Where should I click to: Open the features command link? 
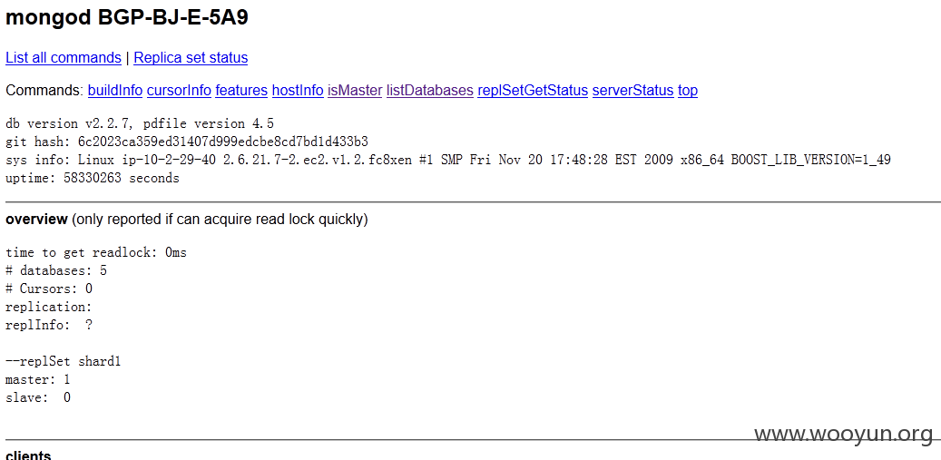[241, 90]
